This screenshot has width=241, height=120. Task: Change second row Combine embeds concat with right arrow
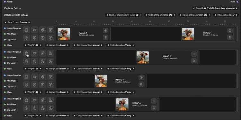click(102, 69)
